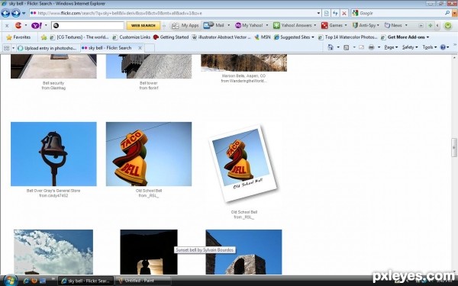Open the tilted polaroid Old School Bell image
458x286 pixels.
(243, 164)
